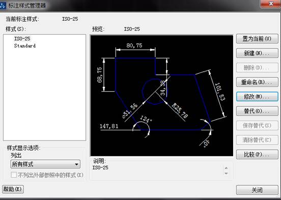Screen dimensions: 281x200
Task: Click the ISO-25 description text under 说明
Action: [100, 168]
